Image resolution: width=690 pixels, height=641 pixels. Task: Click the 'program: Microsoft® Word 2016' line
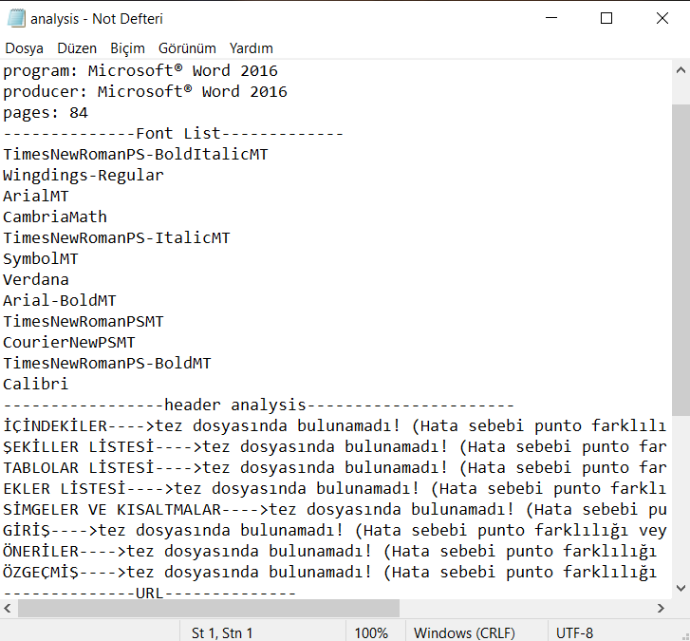[140, 71]
